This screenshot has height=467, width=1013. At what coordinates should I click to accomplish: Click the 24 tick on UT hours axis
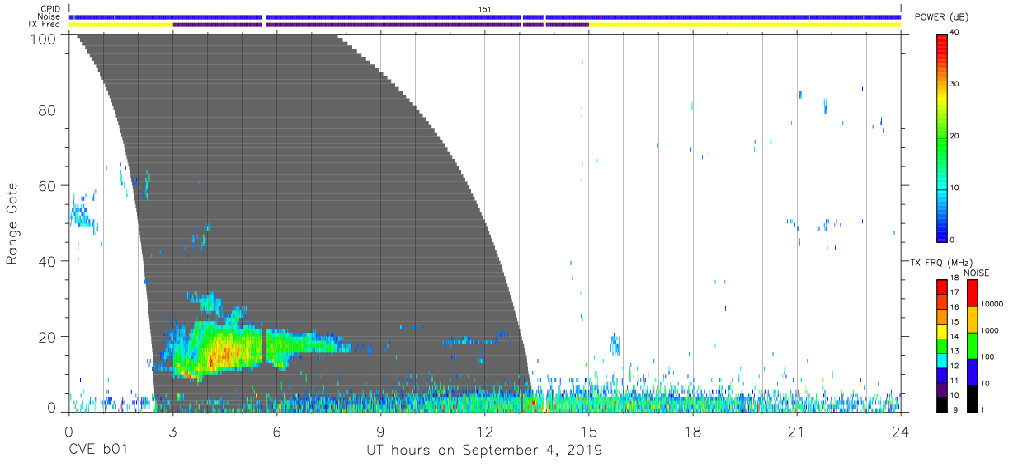900,432
